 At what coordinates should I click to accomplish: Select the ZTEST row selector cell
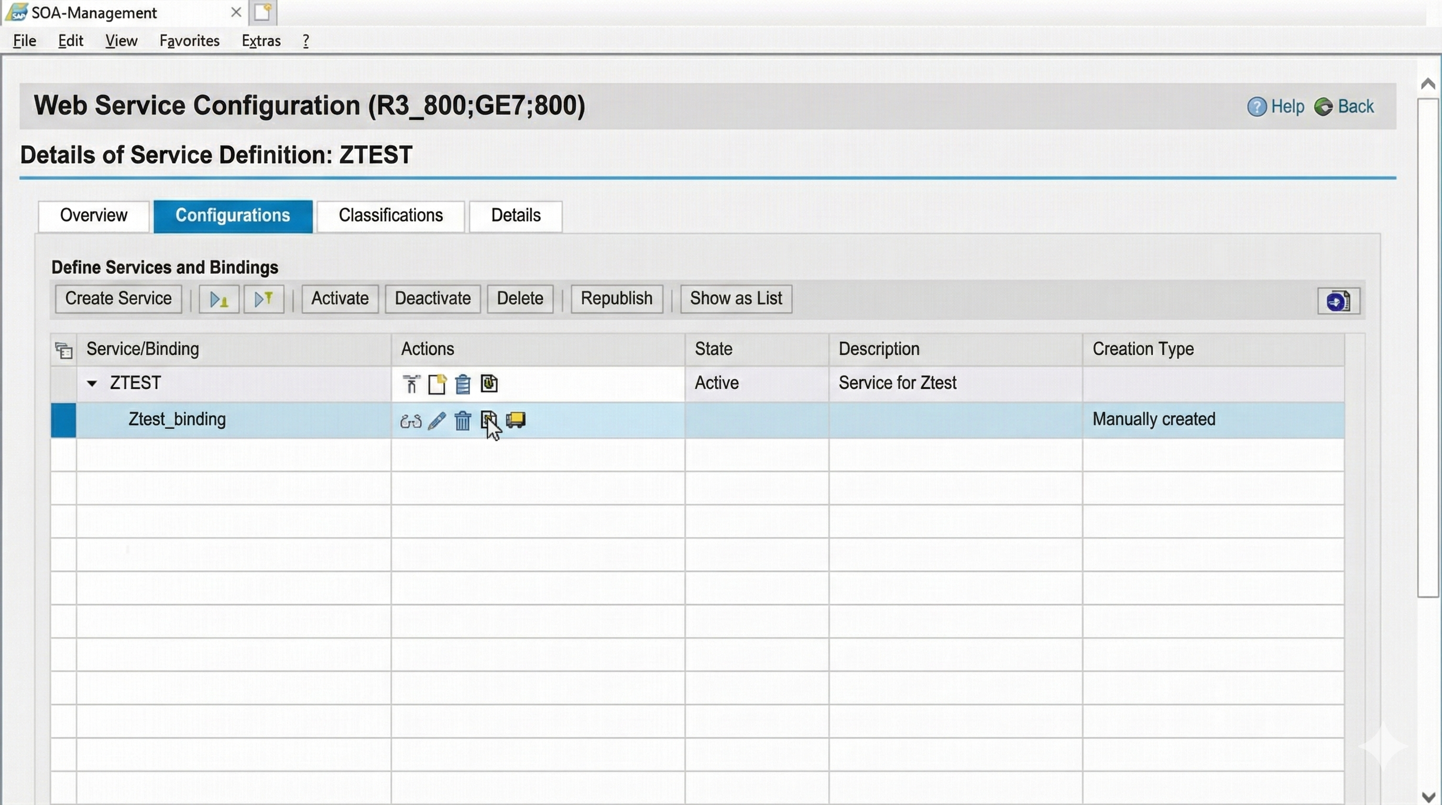click(63, 384)
